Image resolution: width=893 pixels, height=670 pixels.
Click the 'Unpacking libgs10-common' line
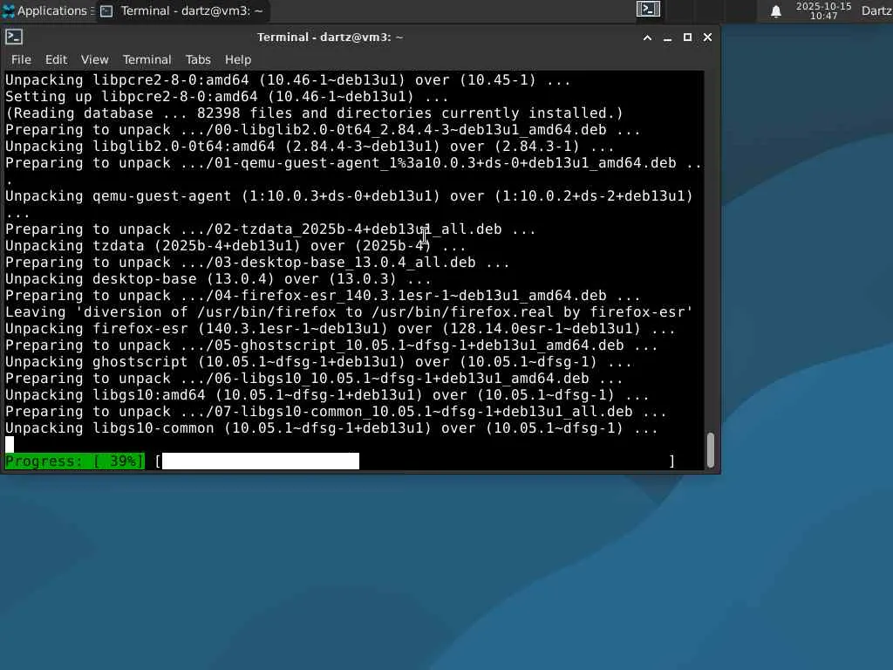[x=331, y=428]
